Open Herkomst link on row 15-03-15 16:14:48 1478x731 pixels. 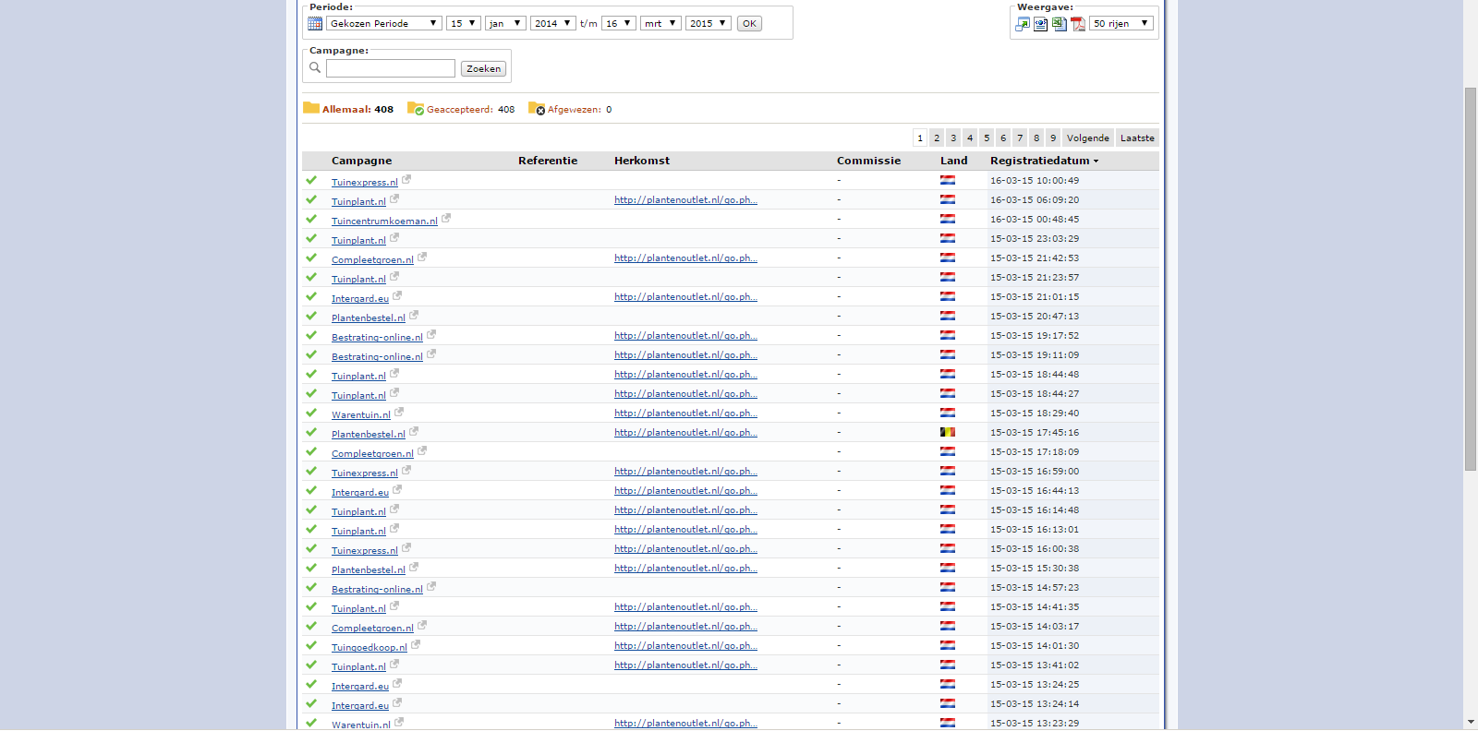pyautogui.click(x=685, y=509)
